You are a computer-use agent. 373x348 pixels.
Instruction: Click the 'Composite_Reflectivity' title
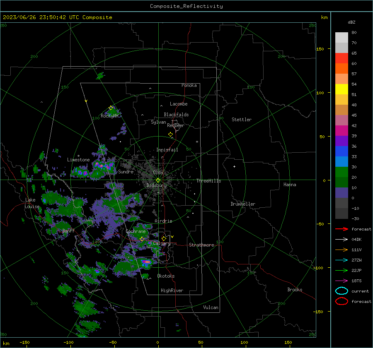point(186,6)
